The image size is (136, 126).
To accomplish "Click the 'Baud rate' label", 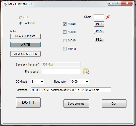I will pyautogui.click(x=60, y=82).
